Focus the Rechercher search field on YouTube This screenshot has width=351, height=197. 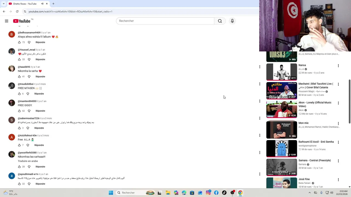[x=165, y=21]
